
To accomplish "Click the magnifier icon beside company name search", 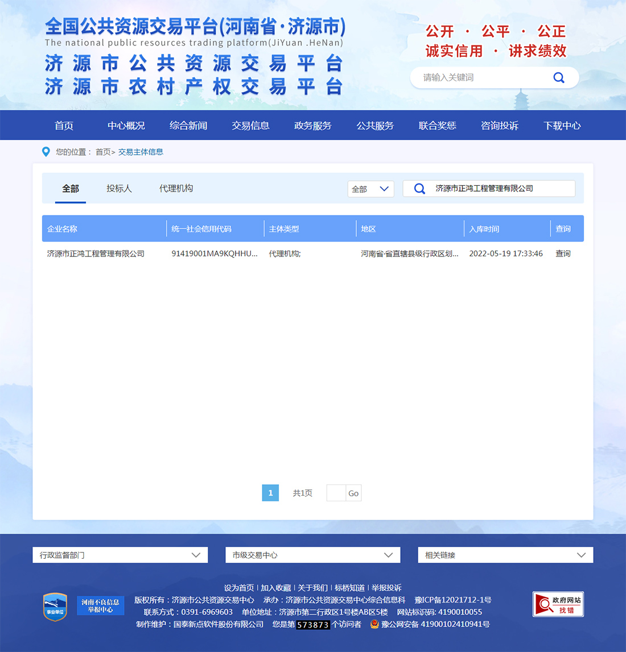I will pos(419,189).
